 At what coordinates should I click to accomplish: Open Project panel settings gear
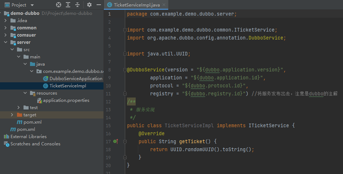pyautogui.click(x=89, y=5)
